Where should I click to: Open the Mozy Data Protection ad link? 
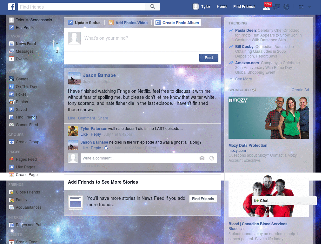coord(248,146)
